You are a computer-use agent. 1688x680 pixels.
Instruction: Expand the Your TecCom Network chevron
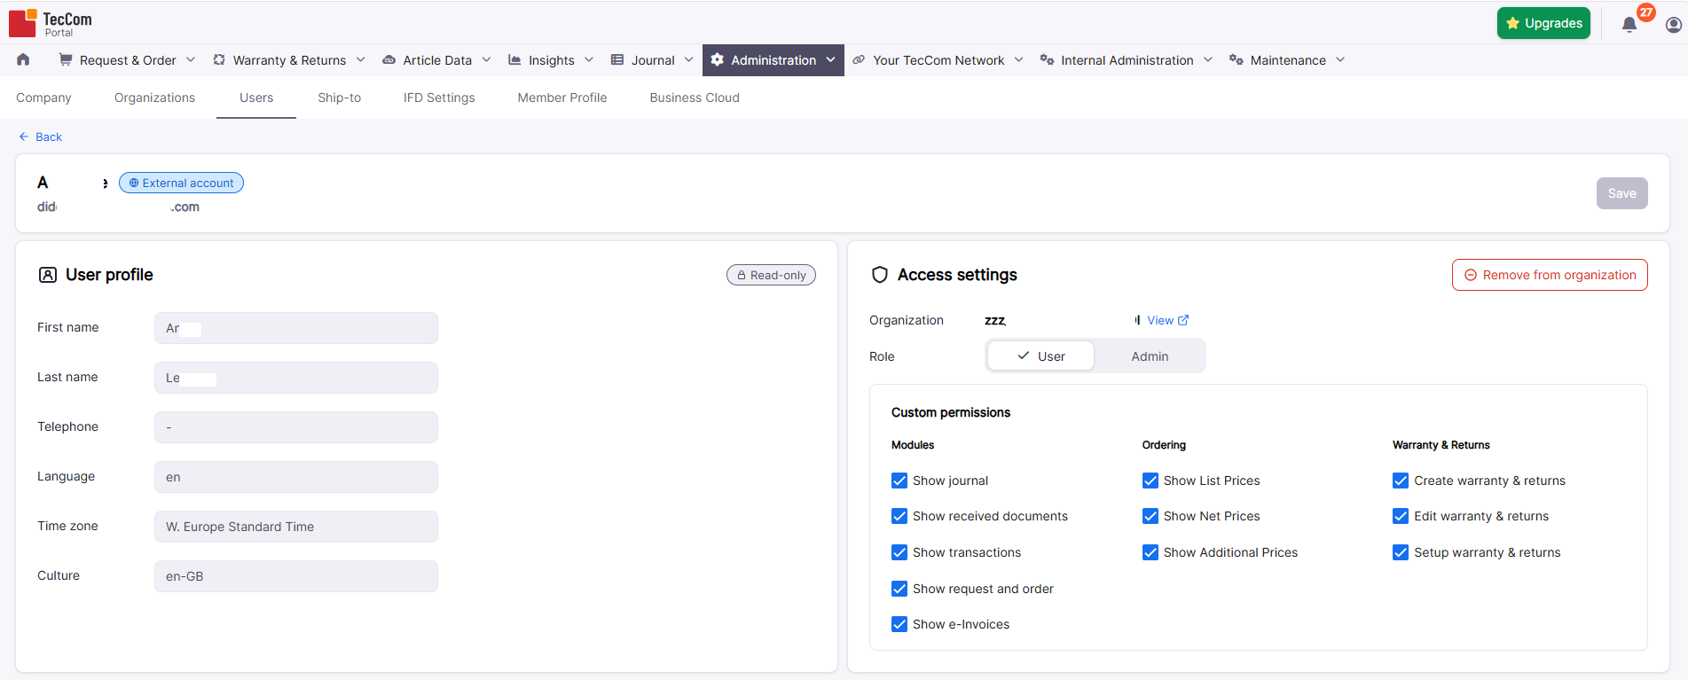[1018, 59]
